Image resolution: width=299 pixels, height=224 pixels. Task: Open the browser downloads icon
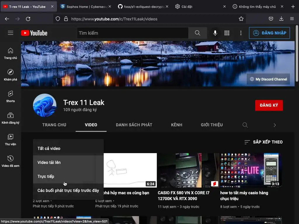click(x=281, y=19)
